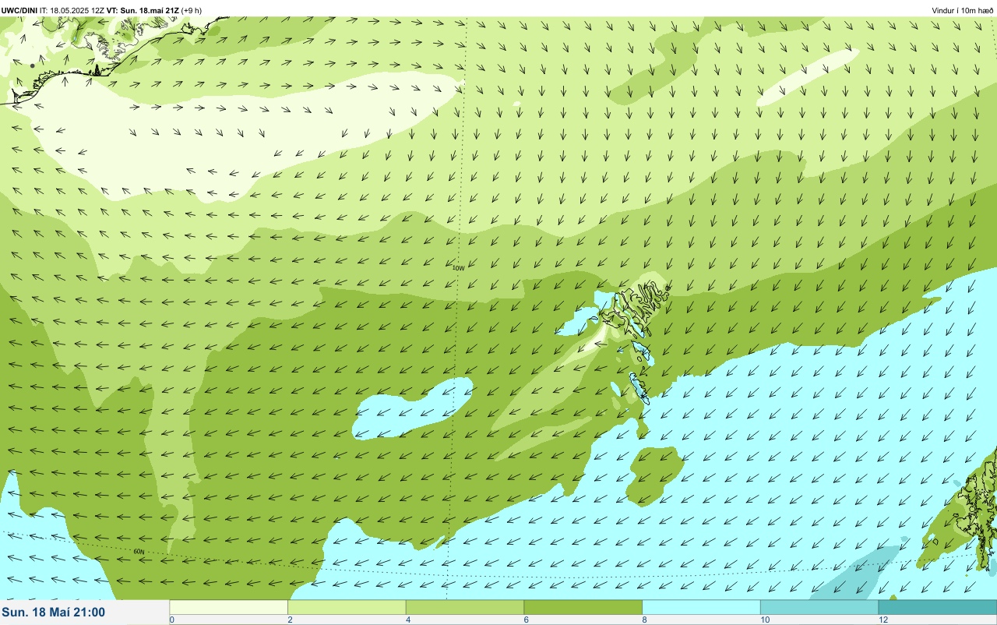
Task: Click the 'Vindur í 10m hæð' title text
Action: click(x=963, y=10)
